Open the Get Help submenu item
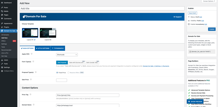This screenshot has height=107, width=218. point(4,56)
